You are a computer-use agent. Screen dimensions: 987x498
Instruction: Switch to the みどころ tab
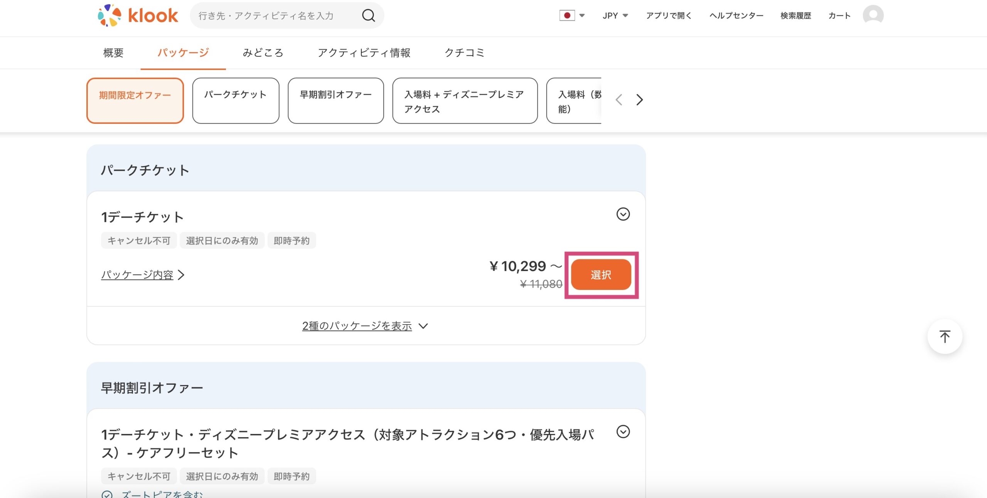pos(263,52)
